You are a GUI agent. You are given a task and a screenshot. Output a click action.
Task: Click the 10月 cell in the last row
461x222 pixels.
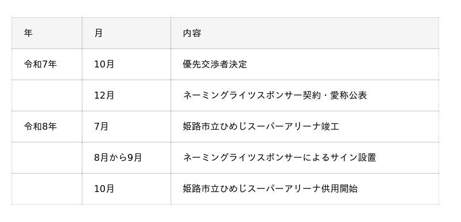tap(126, 189)
